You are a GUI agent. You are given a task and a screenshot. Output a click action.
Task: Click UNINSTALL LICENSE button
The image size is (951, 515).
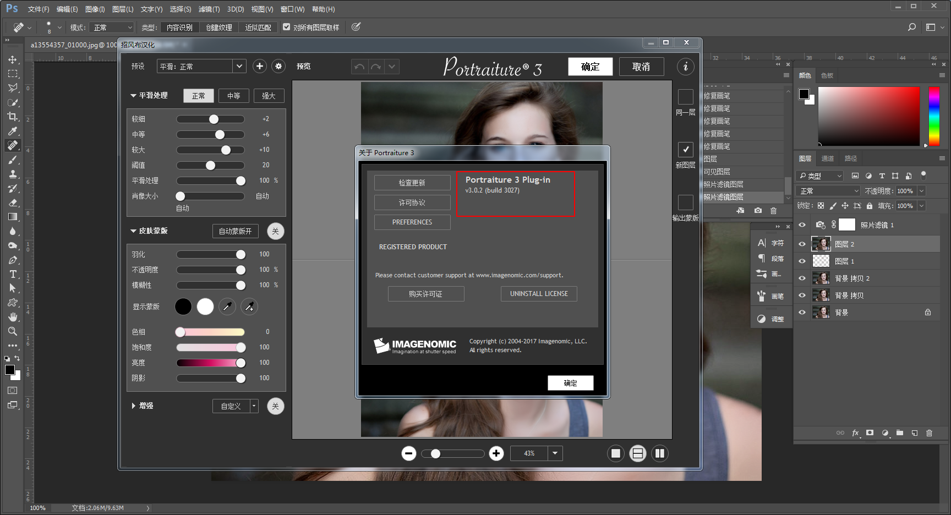tap(539, 294)
